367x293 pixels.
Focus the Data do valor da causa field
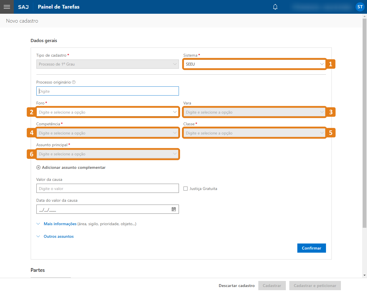tap(103, 209)
